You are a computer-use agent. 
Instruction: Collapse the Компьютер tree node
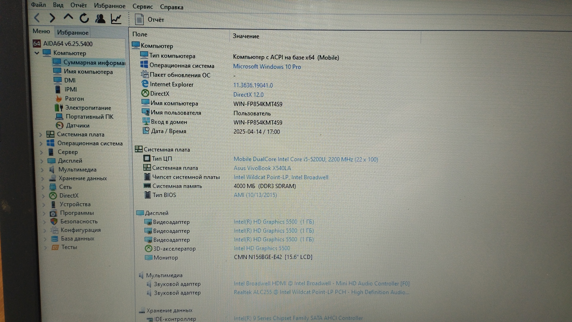[37, 53]
